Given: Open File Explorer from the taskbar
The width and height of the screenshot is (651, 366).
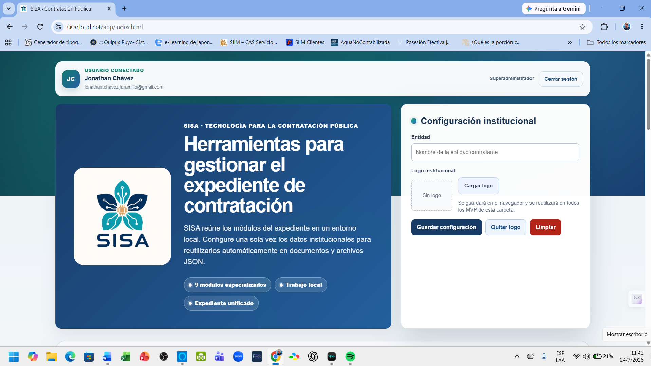Looking at the screenshot, I should 52,356.
